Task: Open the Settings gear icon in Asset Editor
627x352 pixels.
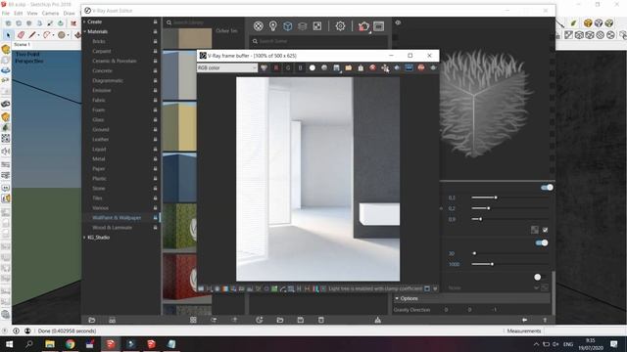Action: 340,26
